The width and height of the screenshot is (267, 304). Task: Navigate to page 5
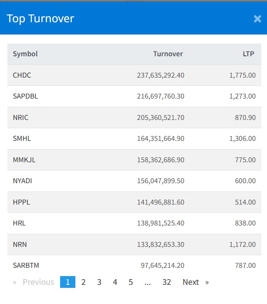(x=131, y=282)
